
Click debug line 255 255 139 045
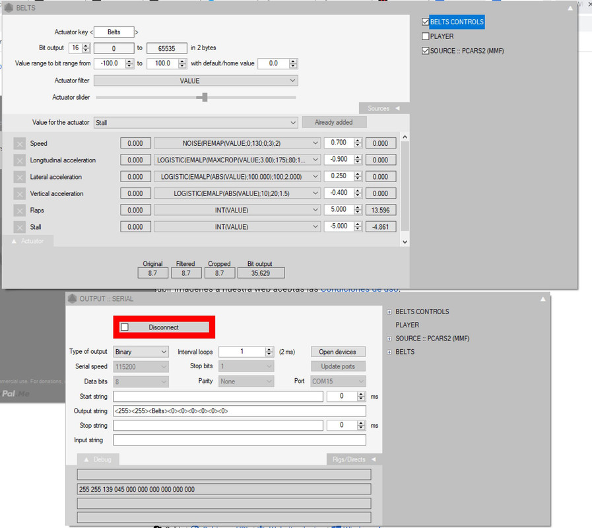[224, 489]
